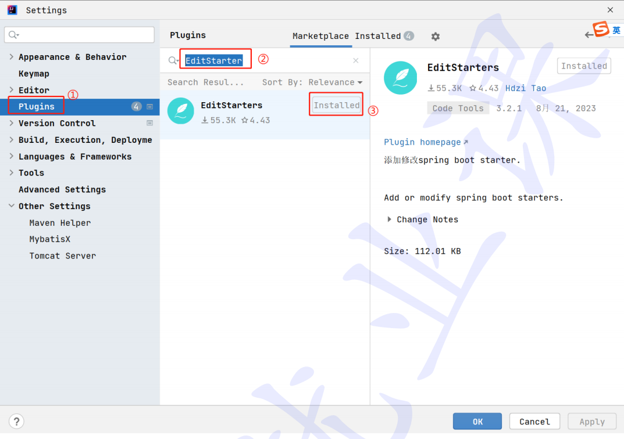Click 'Add or modify spring boot starters.' text
This screenshot has height=439, width=624.
pos(473,197)
